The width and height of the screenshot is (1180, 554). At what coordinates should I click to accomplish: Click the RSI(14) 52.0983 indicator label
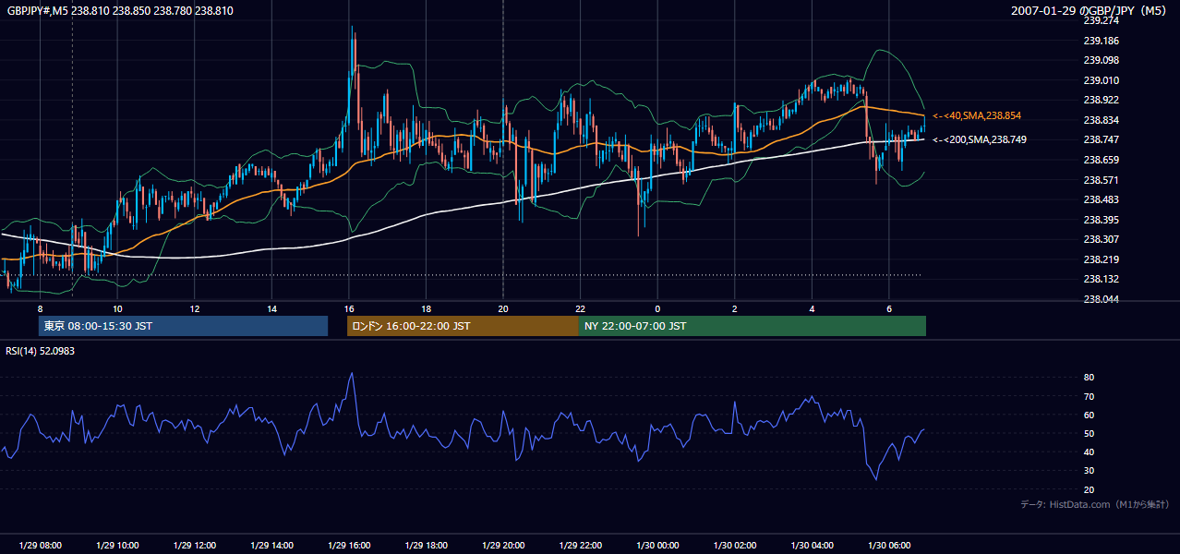pyautogui.click(x=41, y=351)
